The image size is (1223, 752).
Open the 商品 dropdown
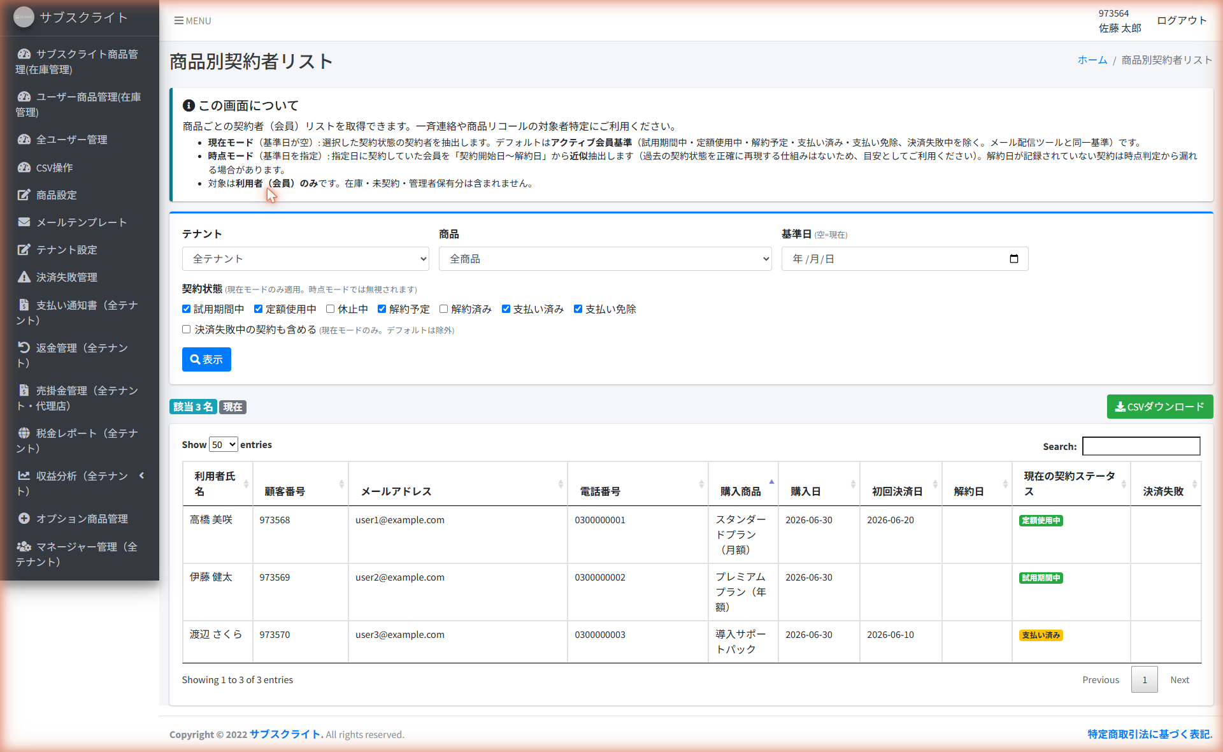[x=605, y=259]
